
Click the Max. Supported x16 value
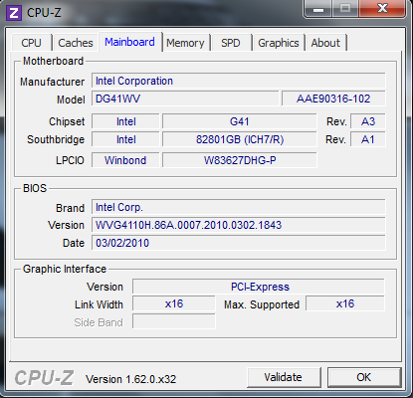[x=345, y=303]
